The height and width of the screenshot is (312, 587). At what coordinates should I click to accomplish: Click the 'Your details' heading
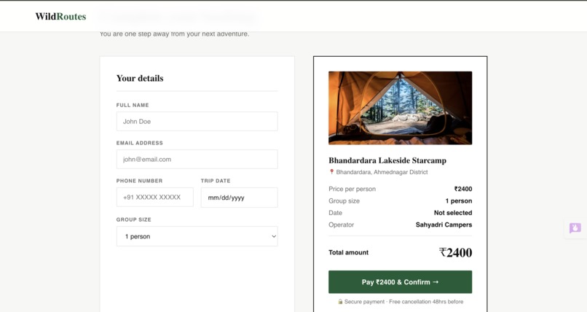pyautogui.click(x=140, y=78)
